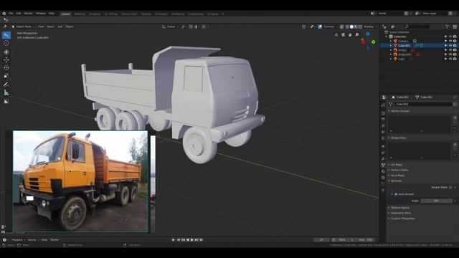Click the viewport zoom magnifier gizmo
Screen dimensions: 459x258
pyautogui.click(x=357, y=35)
